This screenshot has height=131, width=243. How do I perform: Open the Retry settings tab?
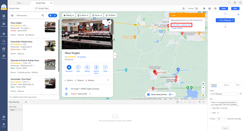pyautogui.click(x=238, y=85)
